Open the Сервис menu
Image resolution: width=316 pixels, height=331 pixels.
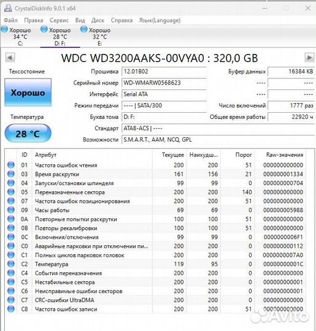point(59,20)
